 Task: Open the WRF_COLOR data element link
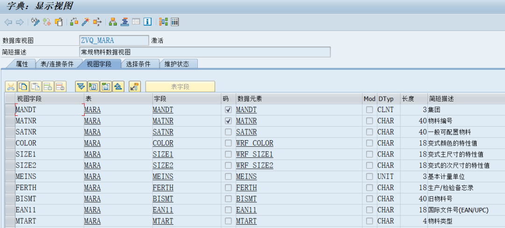(254, 143)
